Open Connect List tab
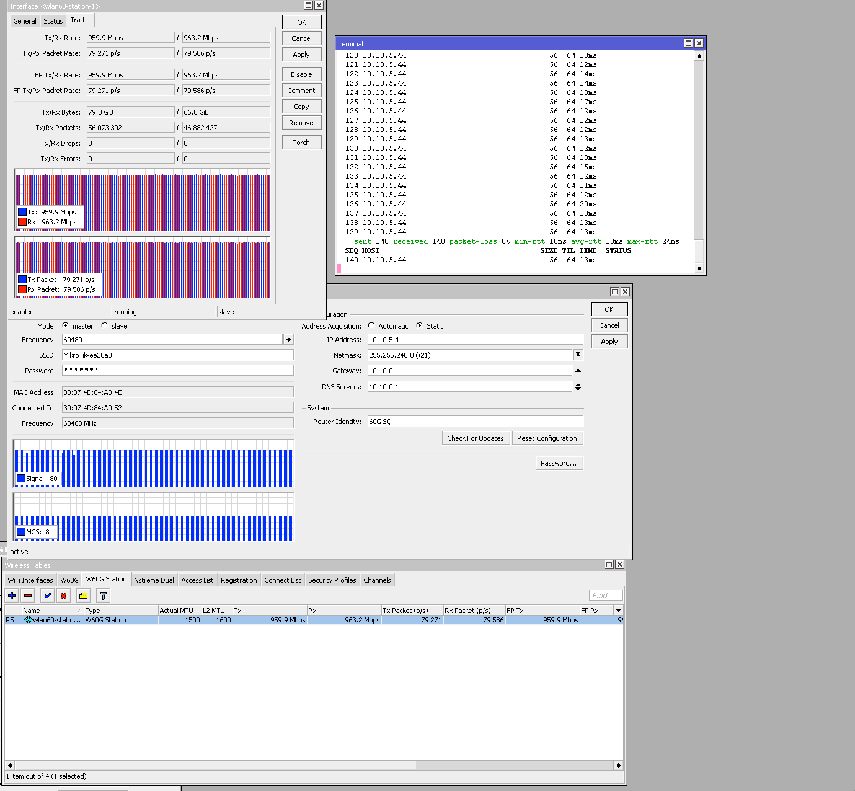The width and height of the screenshot is (855, 791). tap(283, 580)
